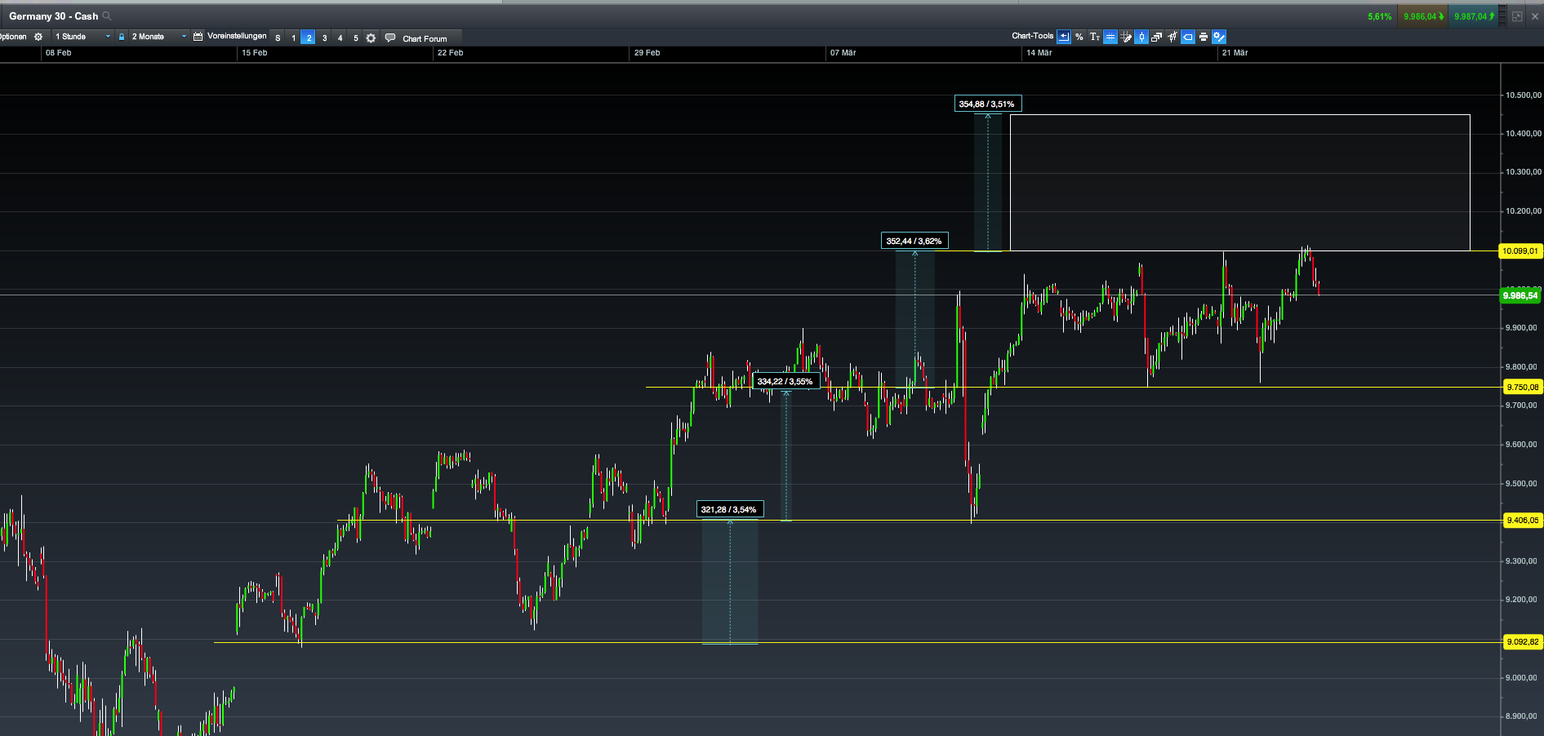Click the chart settings gear-pencil icon
The width and height of the screenshot is (1544, 736).
(1218, 37)
